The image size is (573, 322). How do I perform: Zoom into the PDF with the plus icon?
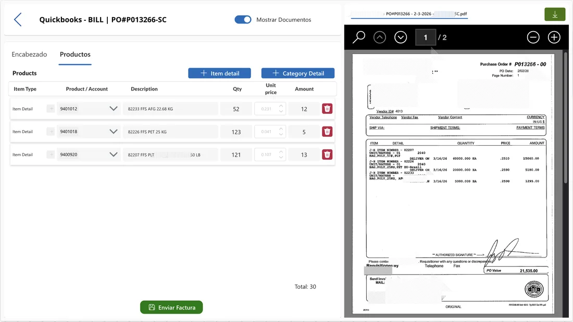pyautogui.click(x=554, y=37)
